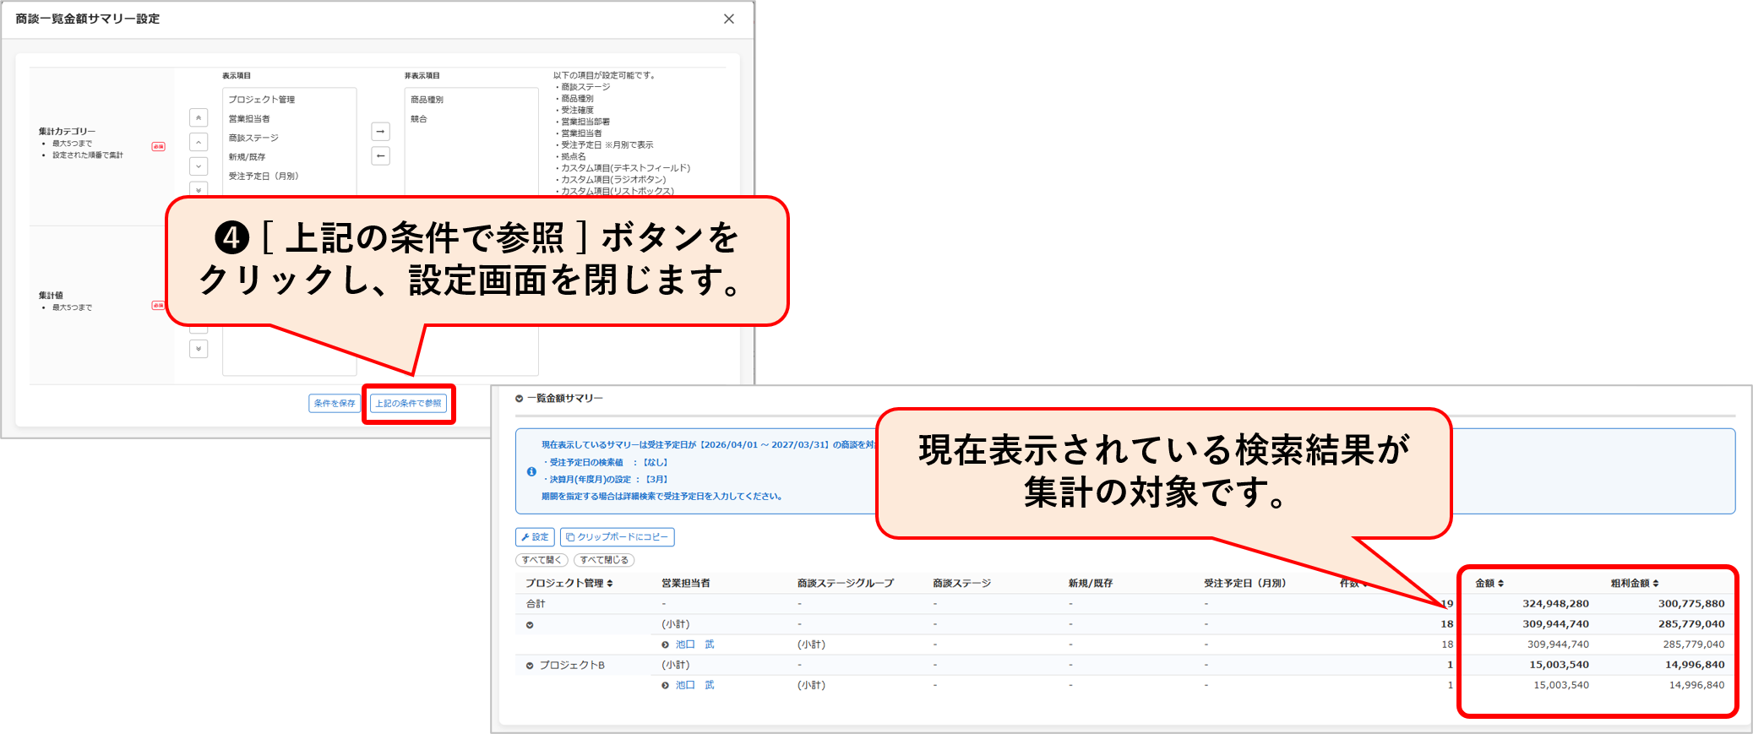Click total 金額 value 324,948,280
This screenshot has width=1753, height=734.
point(1555,604)
